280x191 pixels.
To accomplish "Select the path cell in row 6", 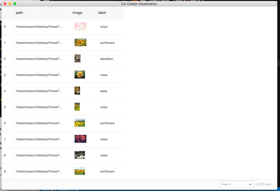I will [x=39, y=123].
